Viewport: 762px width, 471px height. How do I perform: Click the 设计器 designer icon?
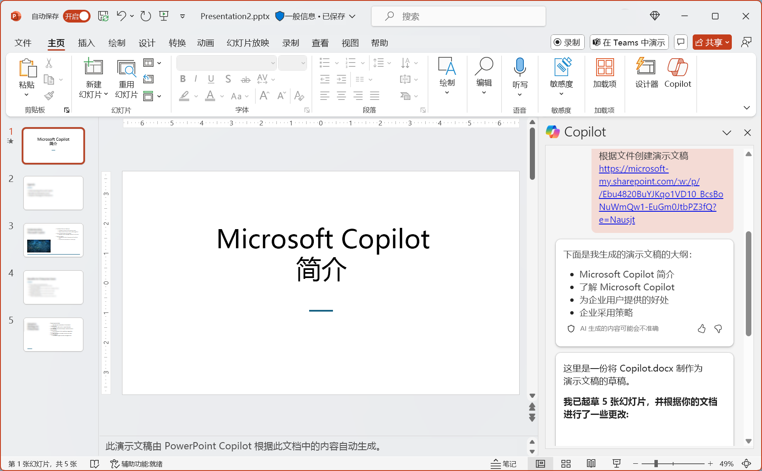(646, 67)
